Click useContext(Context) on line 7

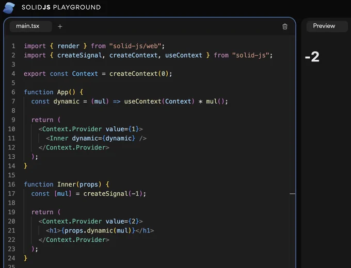tap(159, 102)
